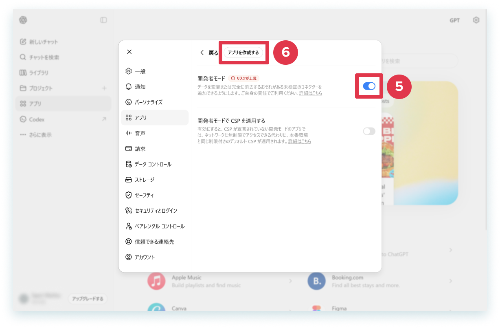Image resolution: width=500 pixels, height=328 pixels.
Task: Open ストレージ settings section
Action: (x=155, y=180)
